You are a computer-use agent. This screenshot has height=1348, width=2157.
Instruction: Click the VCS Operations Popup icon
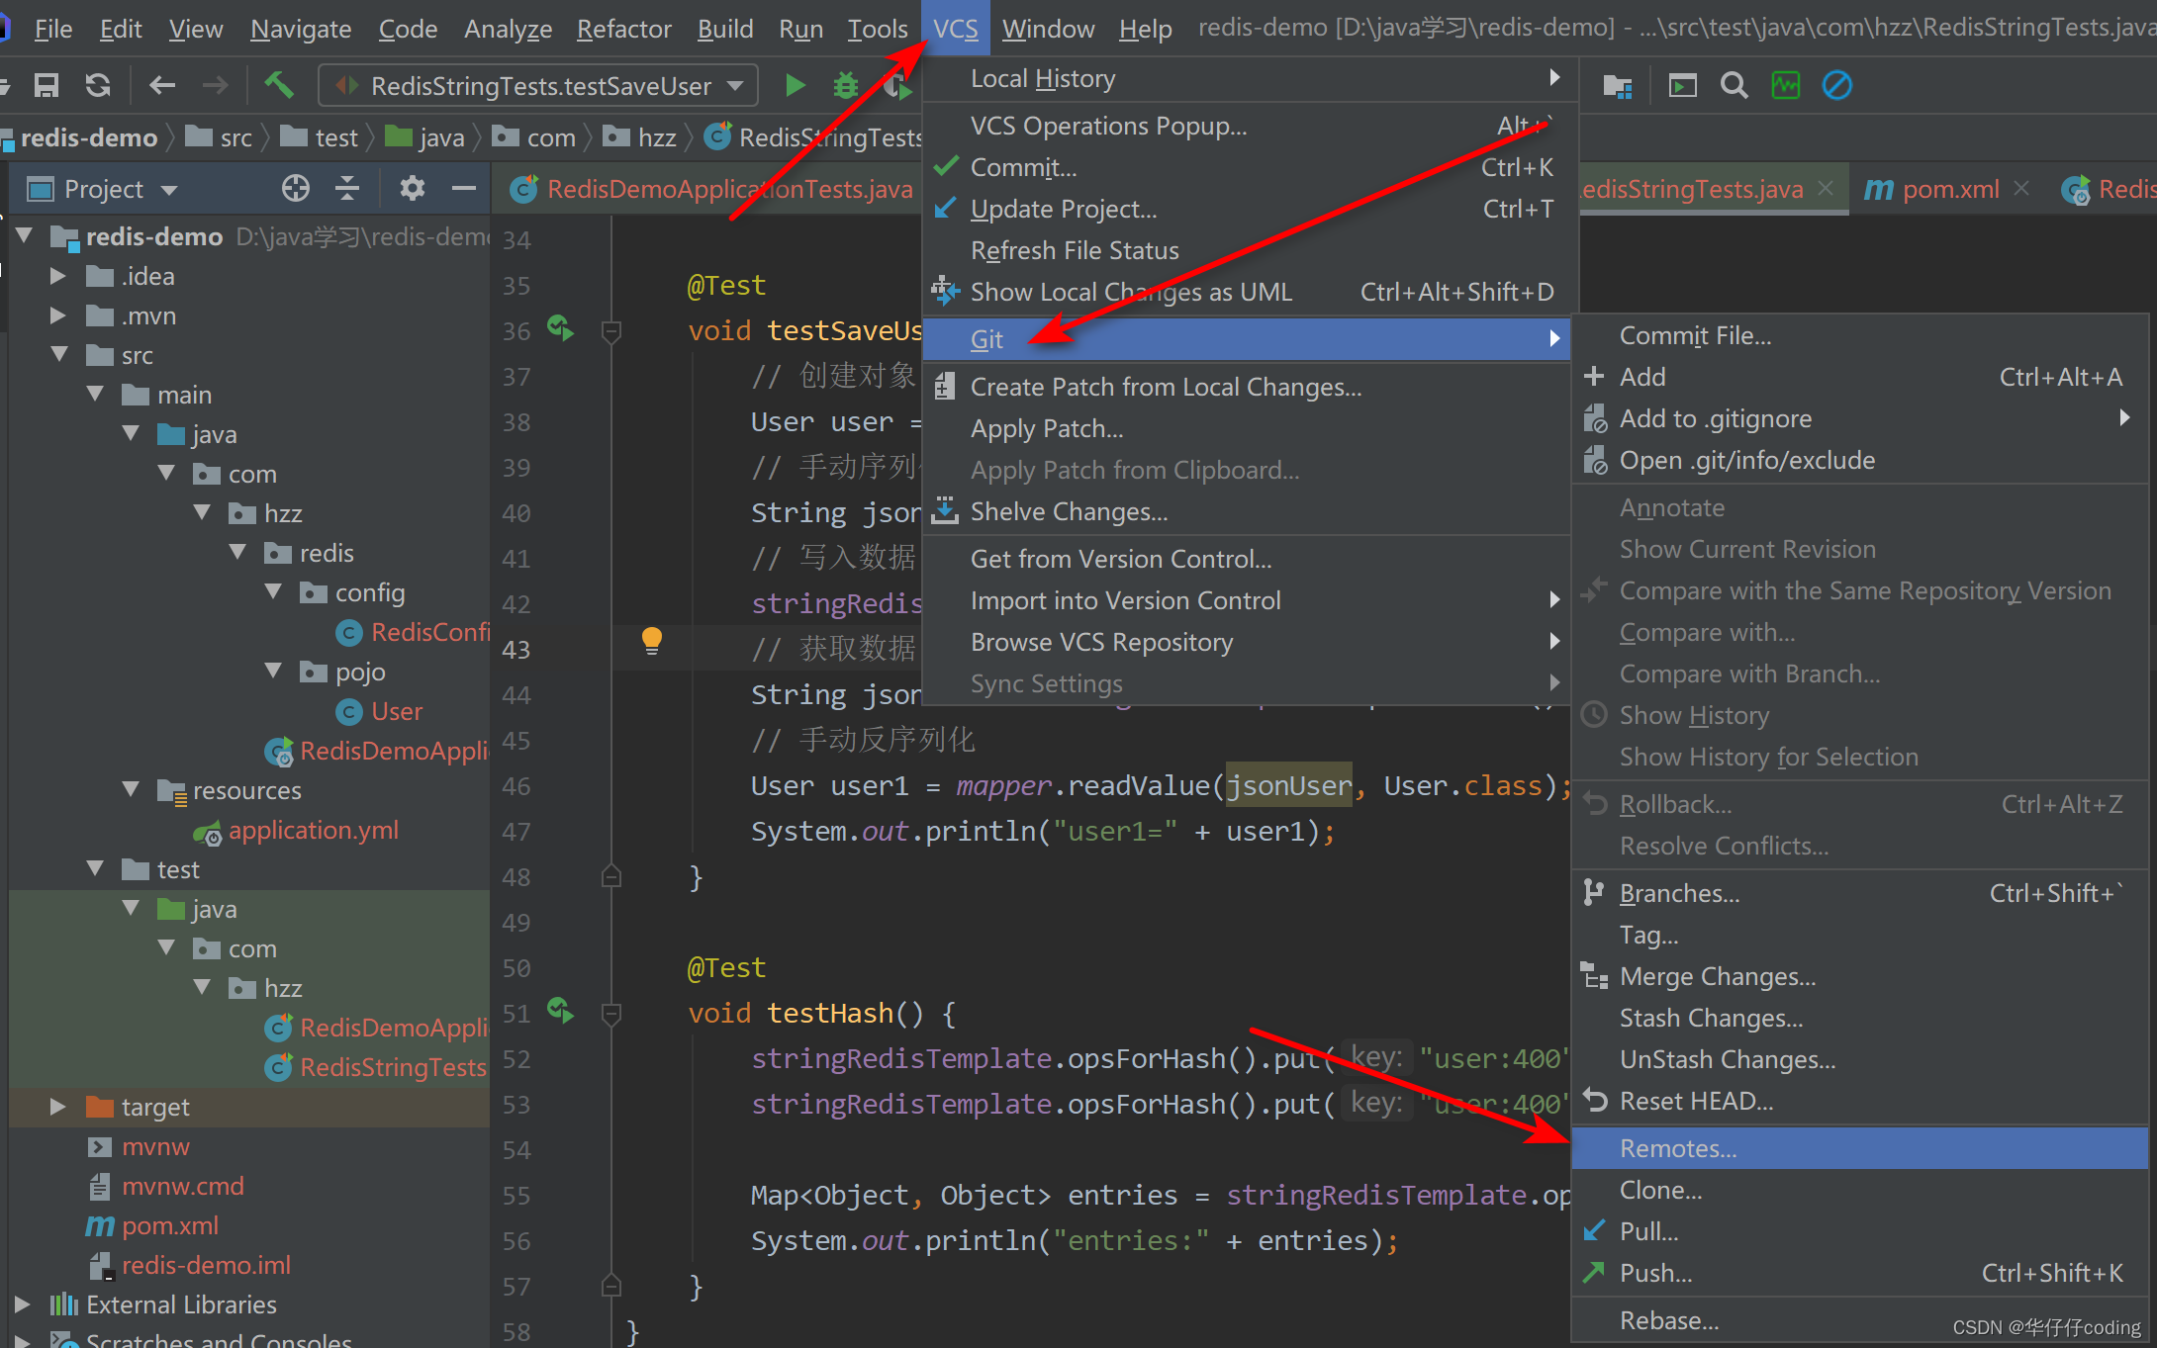coord(1110,125)
